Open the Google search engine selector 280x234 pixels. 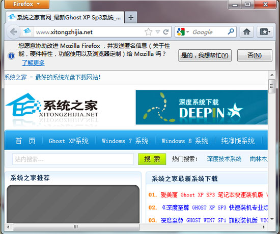[183, 32]
